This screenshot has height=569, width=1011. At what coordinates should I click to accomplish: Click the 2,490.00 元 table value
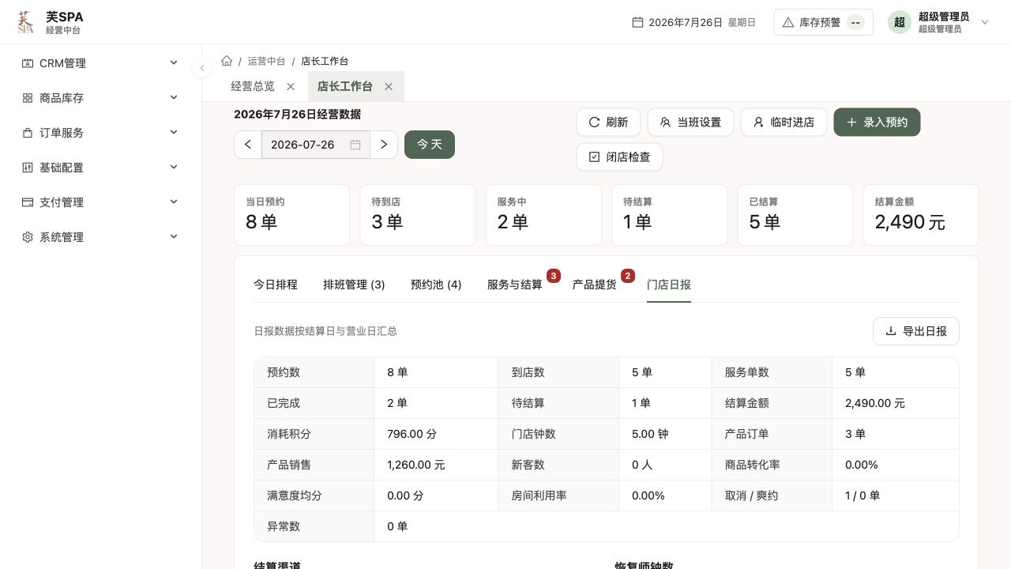[875, 403]
